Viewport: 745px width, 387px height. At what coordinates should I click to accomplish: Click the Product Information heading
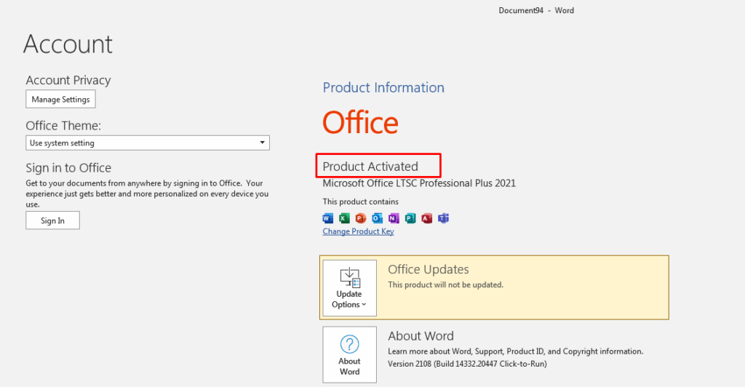point(383,87)
